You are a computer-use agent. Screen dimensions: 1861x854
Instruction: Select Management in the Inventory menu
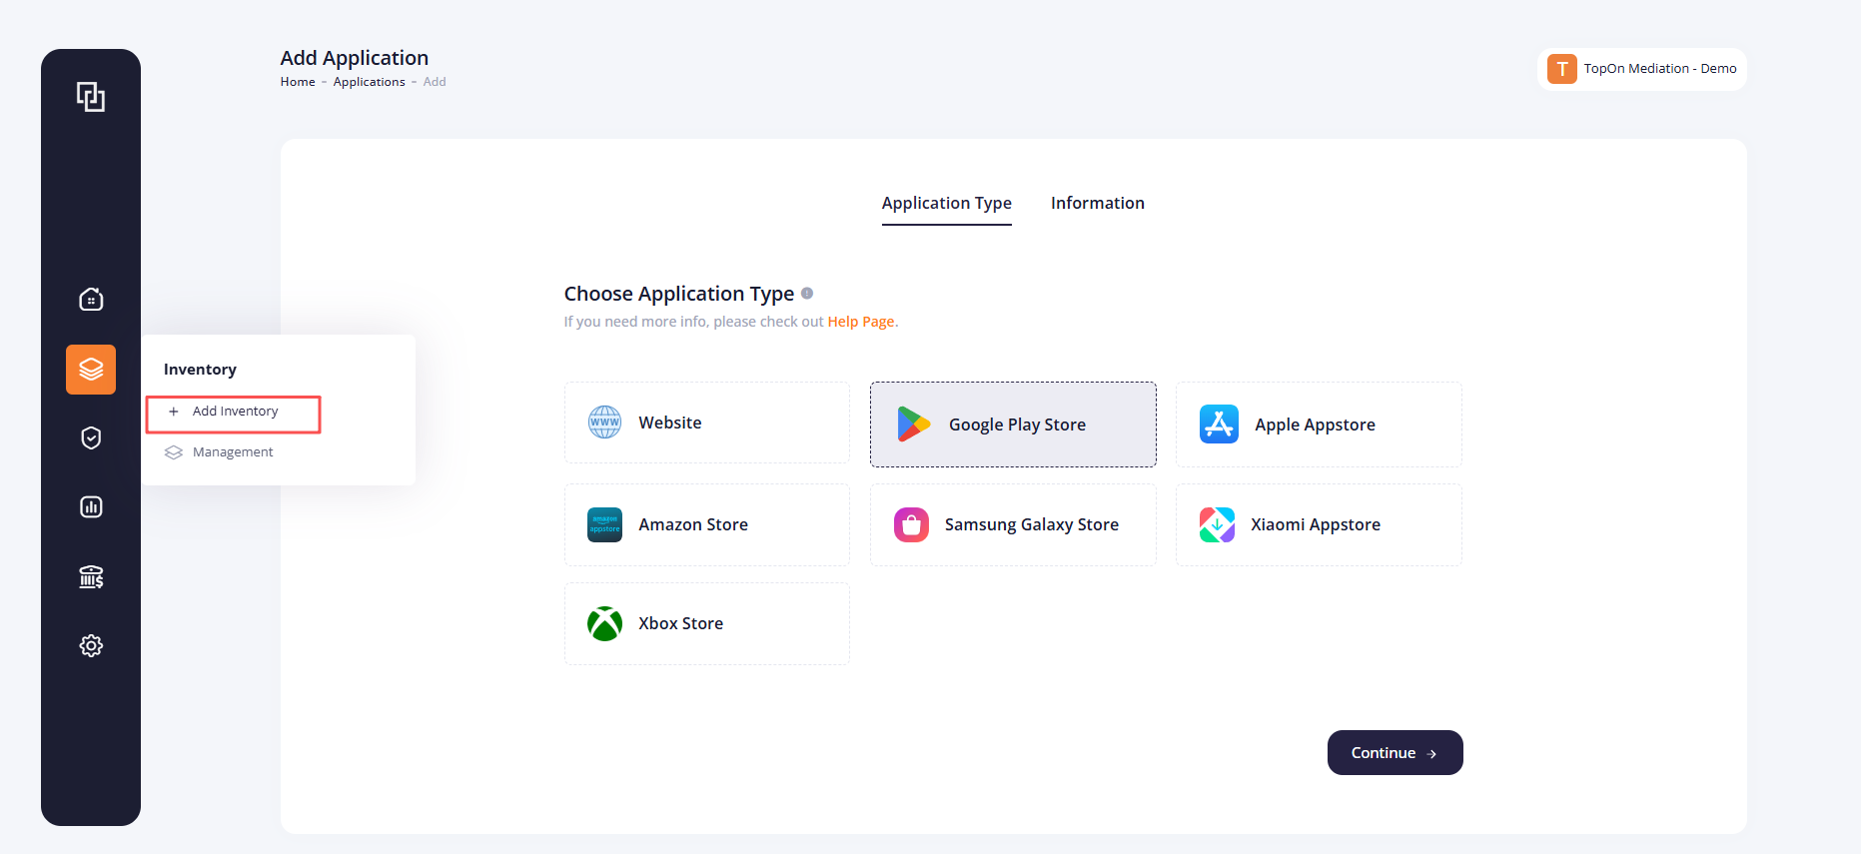(x=233, y=452)
